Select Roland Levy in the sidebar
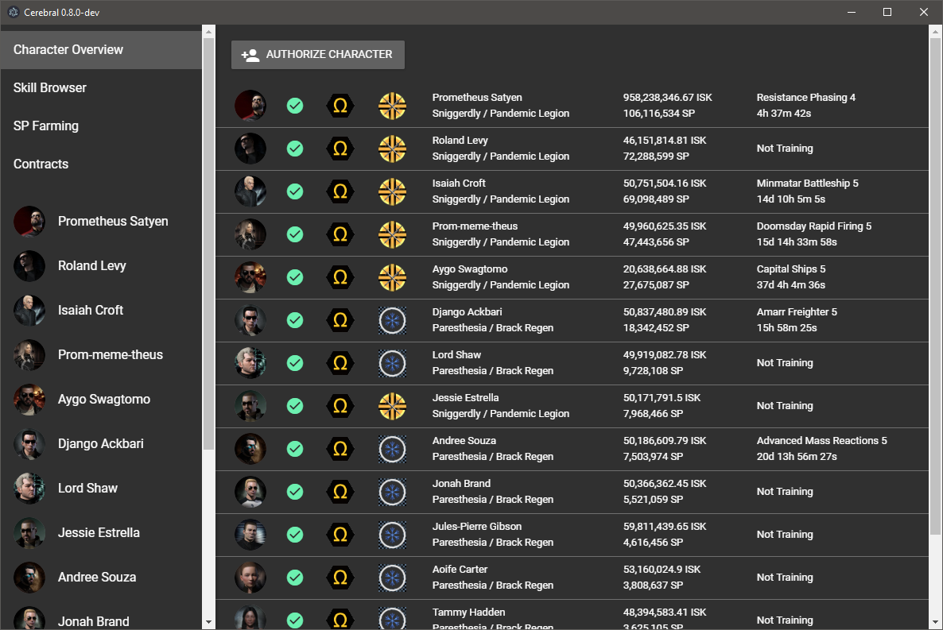Image resolution: width=943 pixels, height=630 pixels. (101, 265)
